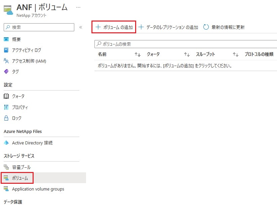Open the タグ purple tag icon

click(x=6, y=72)
